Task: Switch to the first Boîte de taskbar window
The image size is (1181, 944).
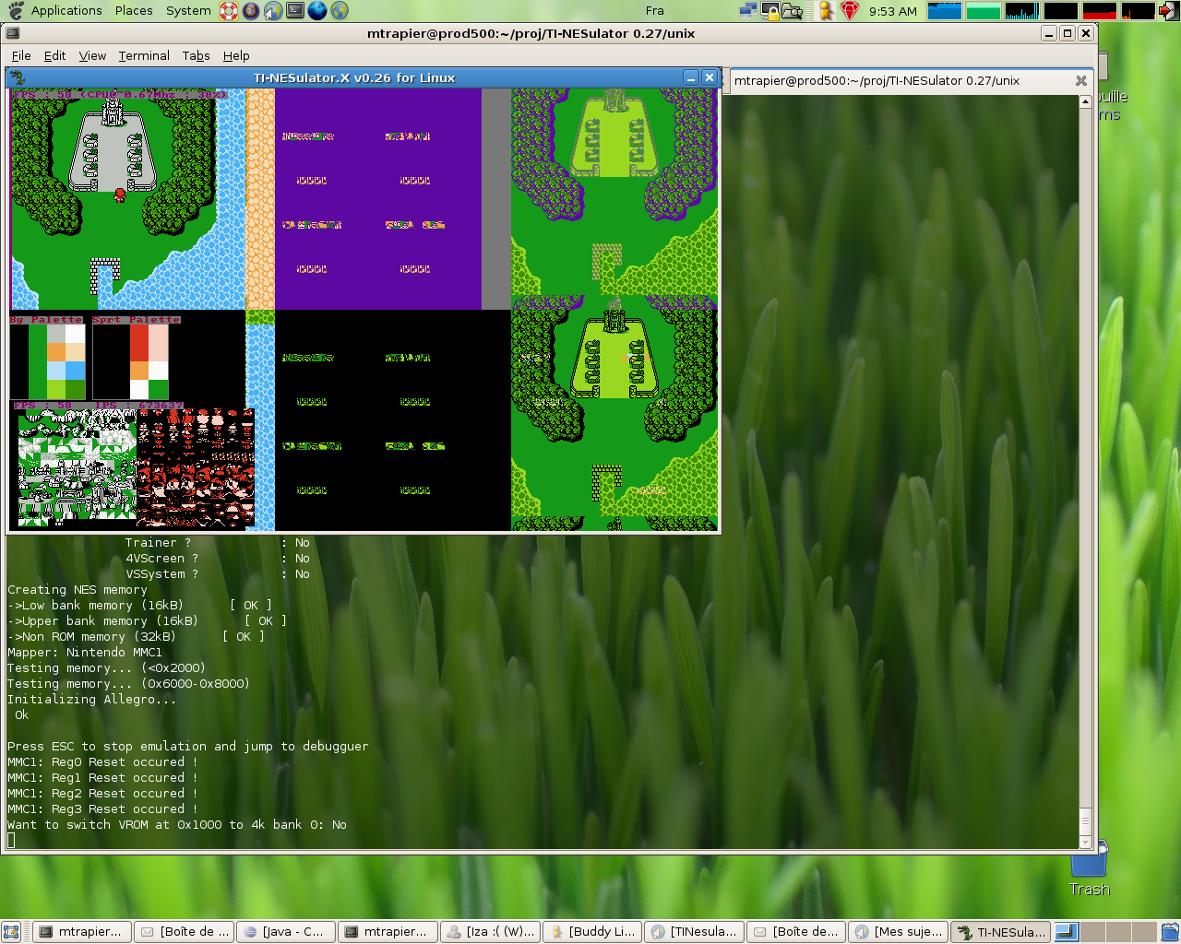Action: click(184, 932)
